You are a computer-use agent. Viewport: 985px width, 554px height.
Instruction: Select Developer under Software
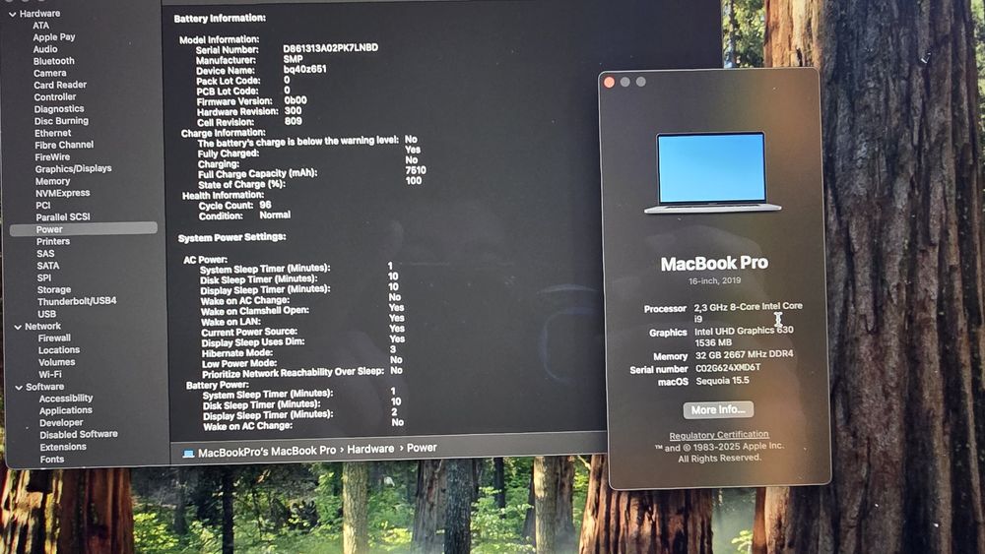point(61,423)
